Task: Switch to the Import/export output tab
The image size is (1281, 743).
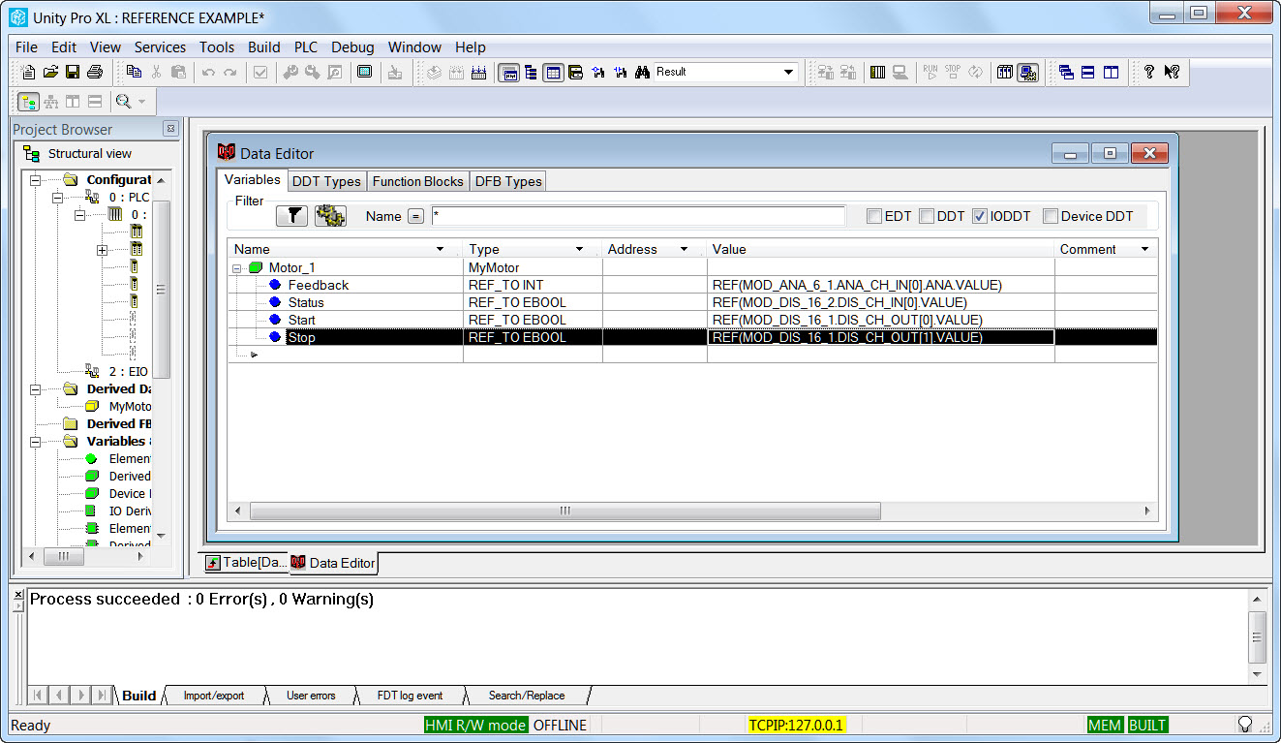Action: point(214,696)
